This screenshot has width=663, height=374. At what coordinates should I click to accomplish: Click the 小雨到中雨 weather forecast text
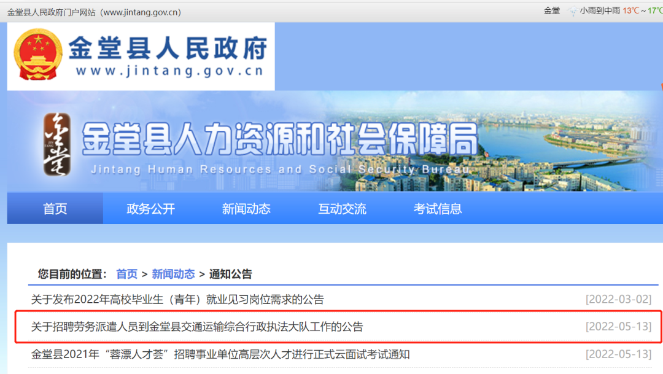pyautogui.click(x=599, y=11)
